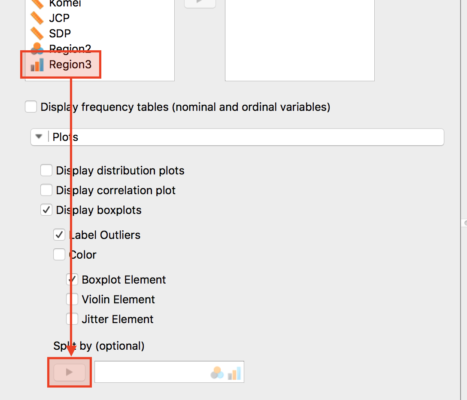Click the arrow to assign Split by variable
Screen dimensions: 467x400
coord(70,372)
